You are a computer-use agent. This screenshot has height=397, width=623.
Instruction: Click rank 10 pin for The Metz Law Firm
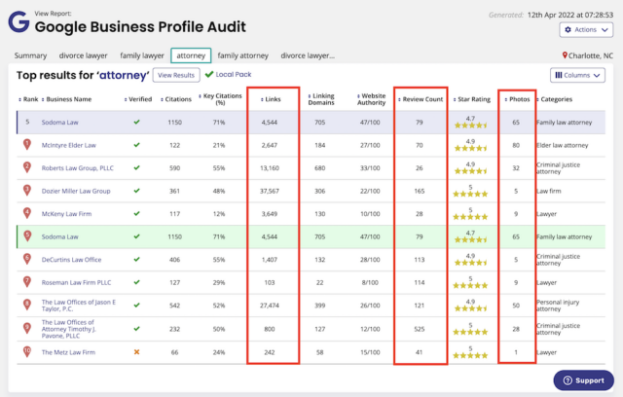pos(27,351)
